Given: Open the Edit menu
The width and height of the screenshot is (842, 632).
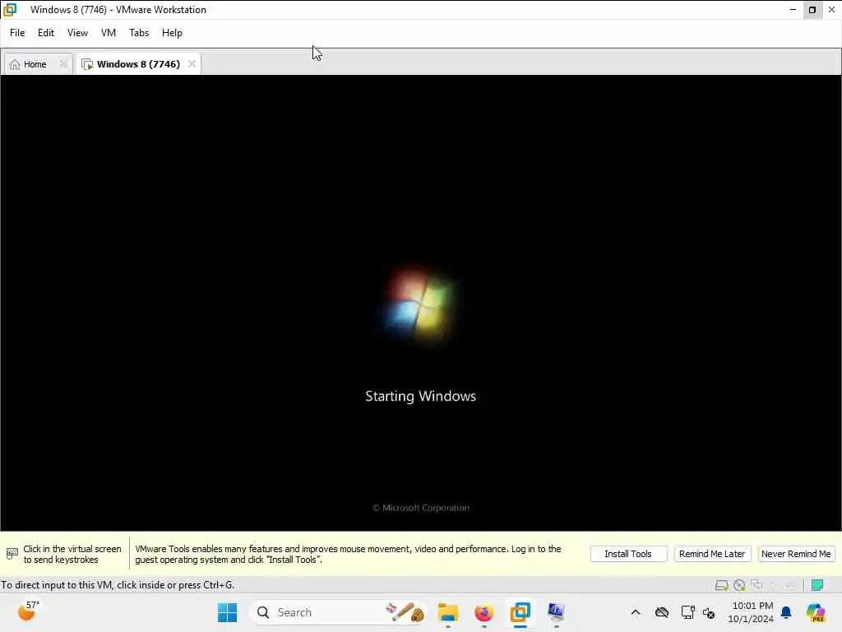Looking at the screenshot, I should point(46,33).
